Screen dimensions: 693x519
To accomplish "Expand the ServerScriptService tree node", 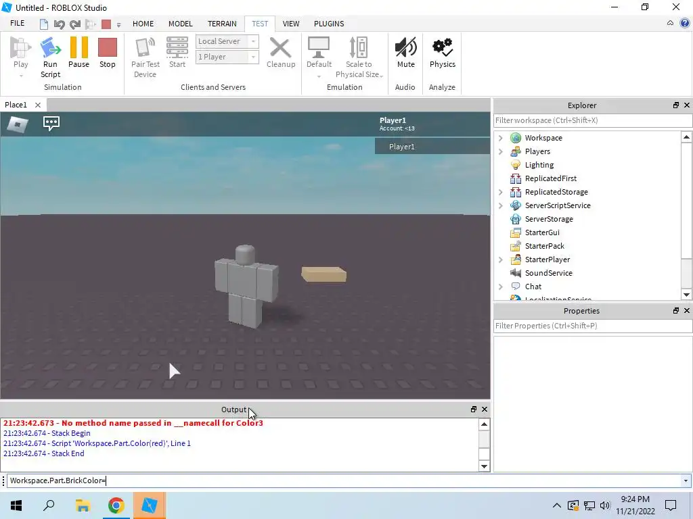I will click(500, 205).
